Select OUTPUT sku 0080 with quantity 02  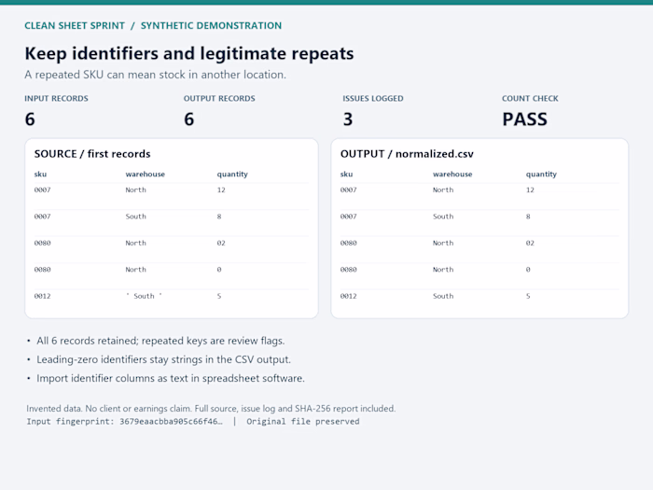pos(349,244)
